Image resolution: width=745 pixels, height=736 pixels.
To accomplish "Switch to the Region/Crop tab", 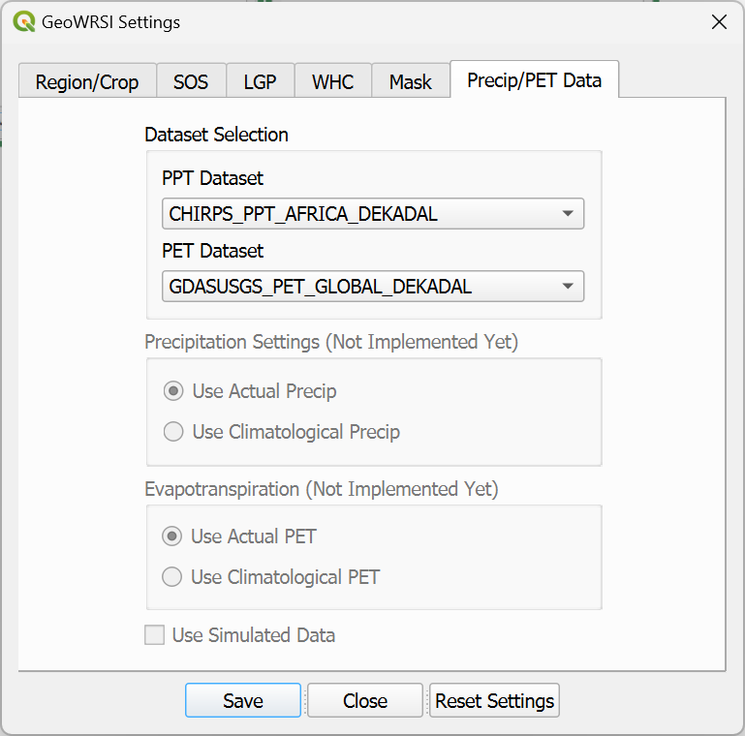I will pos(87,82).
